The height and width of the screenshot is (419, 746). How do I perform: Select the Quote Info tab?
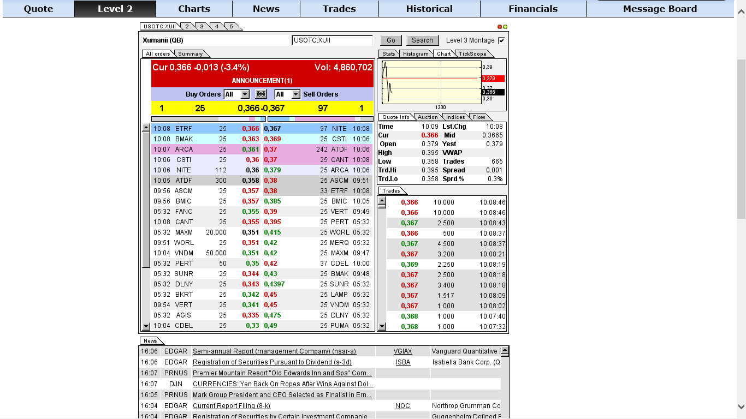click(x=396, y=117)
